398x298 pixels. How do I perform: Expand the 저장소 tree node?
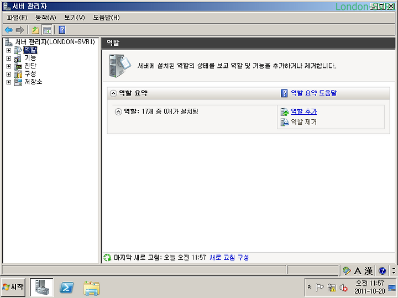(x=9, y=82)
